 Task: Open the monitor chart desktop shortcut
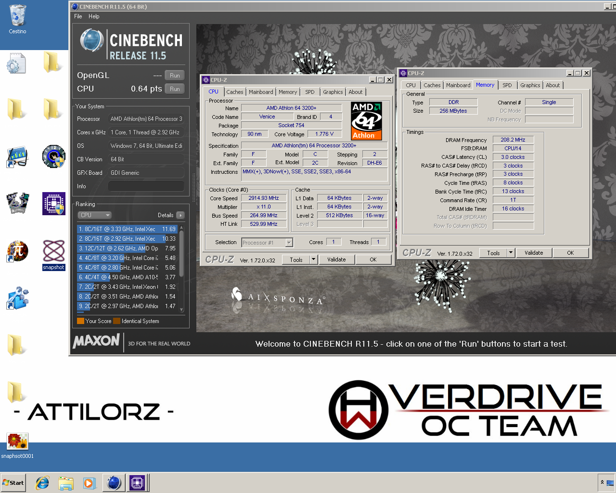coord(17,156)
